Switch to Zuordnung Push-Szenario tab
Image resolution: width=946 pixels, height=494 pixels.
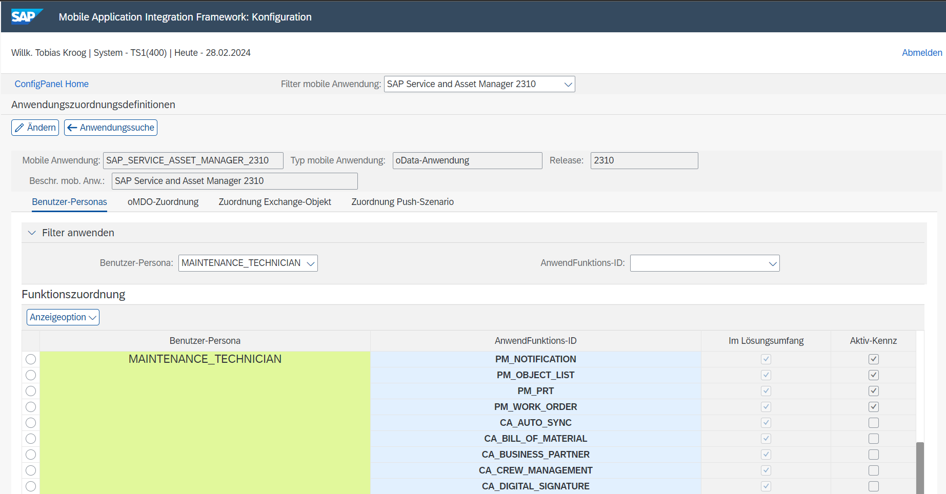(x=402, y=202)
